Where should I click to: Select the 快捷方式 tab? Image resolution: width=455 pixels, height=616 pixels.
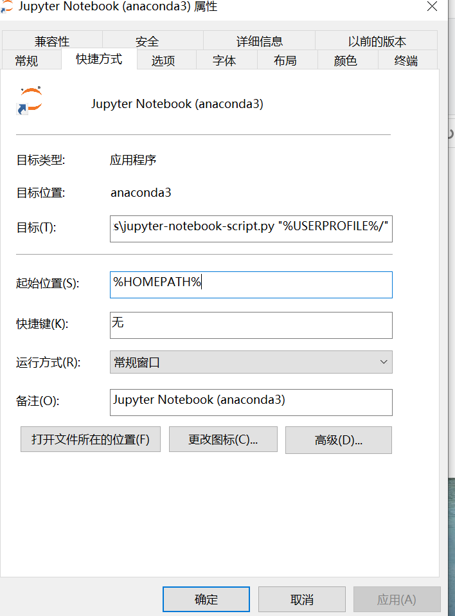coord(99,59)
